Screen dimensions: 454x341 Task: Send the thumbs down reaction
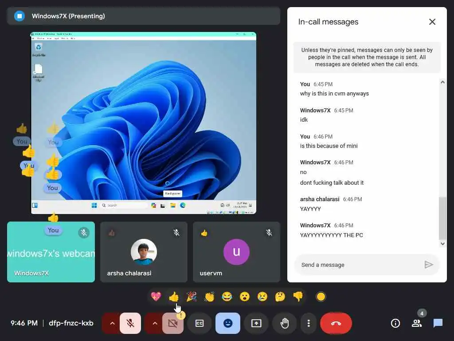298,297
